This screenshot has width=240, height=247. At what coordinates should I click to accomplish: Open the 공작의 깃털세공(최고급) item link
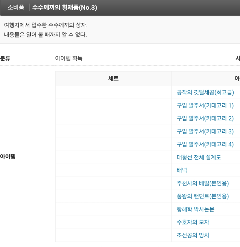(x=205, y=92)
